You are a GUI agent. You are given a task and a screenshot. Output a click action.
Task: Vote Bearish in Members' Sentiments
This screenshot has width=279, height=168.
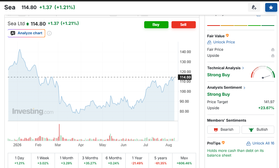point(223,129)
